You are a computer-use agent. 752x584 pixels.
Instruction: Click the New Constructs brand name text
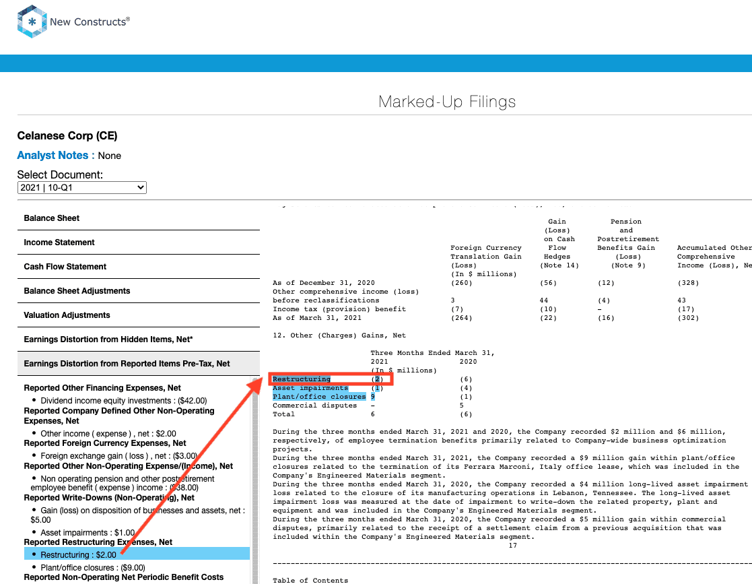click(x=90, y=22)
